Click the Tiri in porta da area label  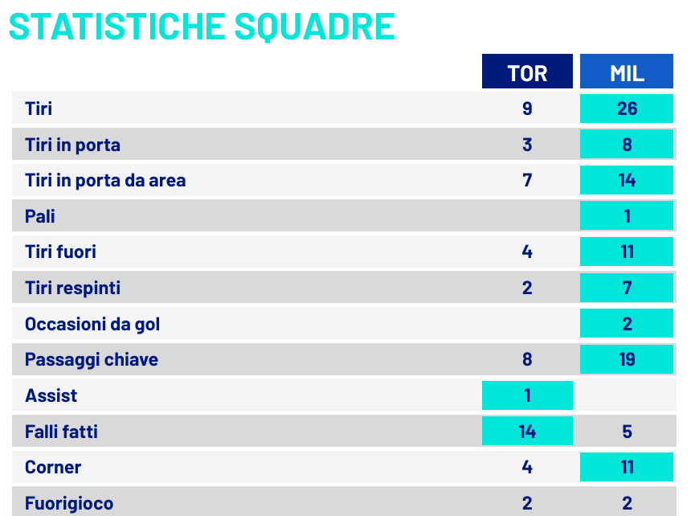(x=105, y=180)
